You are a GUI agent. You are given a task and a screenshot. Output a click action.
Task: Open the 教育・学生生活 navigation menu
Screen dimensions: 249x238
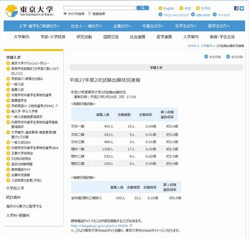222,37
